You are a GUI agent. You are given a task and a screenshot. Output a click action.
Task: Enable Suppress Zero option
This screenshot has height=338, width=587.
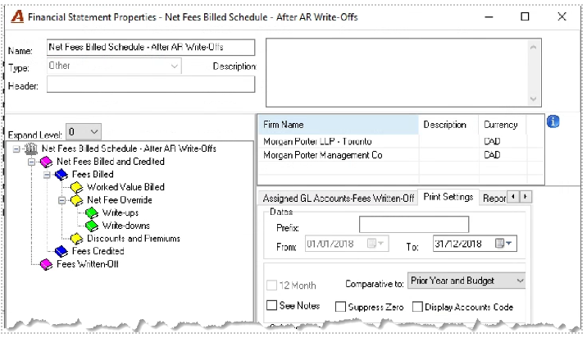click(x=340, y=307)
